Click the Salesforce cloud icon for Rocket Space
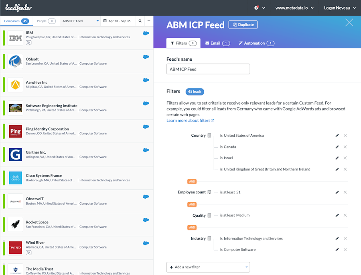 (x=146, y=220)
